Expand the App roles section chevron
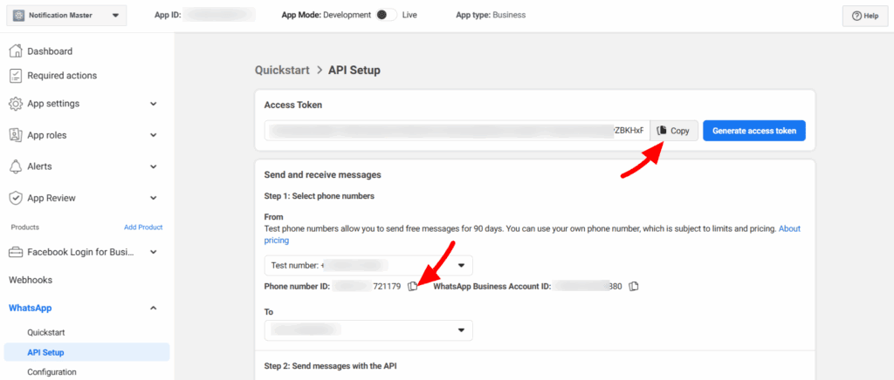This screenshot has height=380, width=894. pyautogui.click(x=153, y=135)
